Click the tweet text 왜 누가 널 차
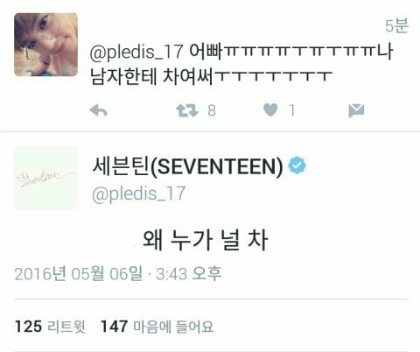 pos(206,240)
